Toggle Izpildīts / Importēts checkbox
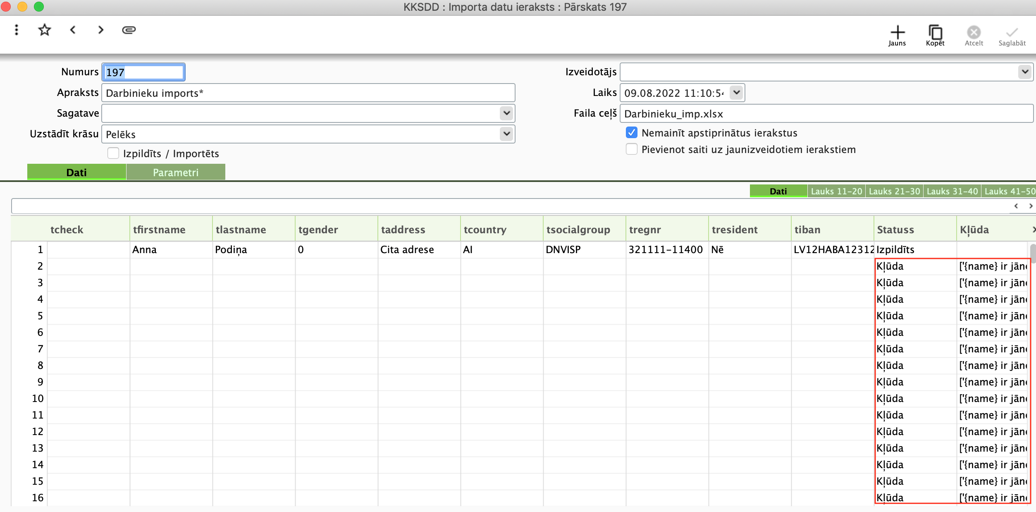Image resolution: width=1036 pixels, height=512 pixels. (113, 153)
